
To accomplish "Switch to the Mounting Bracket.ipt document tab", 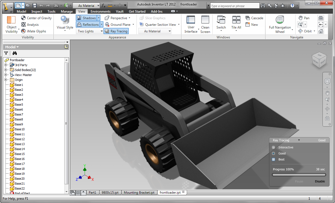I will click(139, 193).
